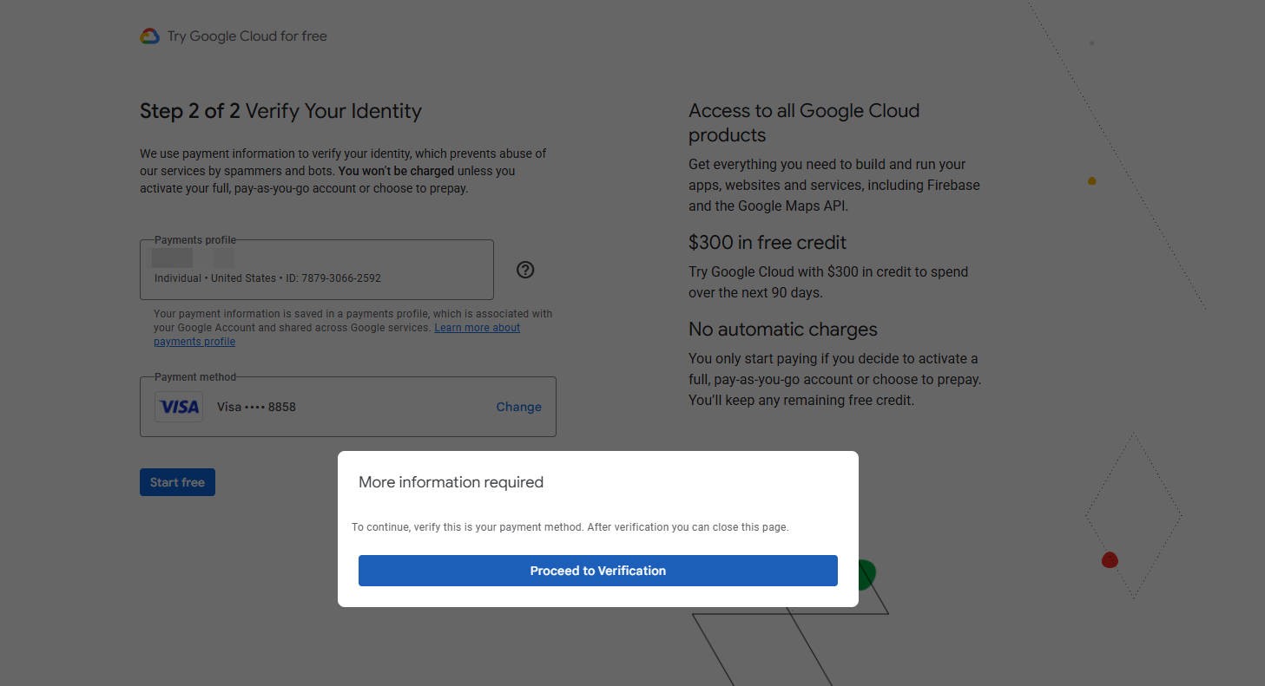Click the No automatic charges heading
This screenshot has width=1265, height=686.
782,330
